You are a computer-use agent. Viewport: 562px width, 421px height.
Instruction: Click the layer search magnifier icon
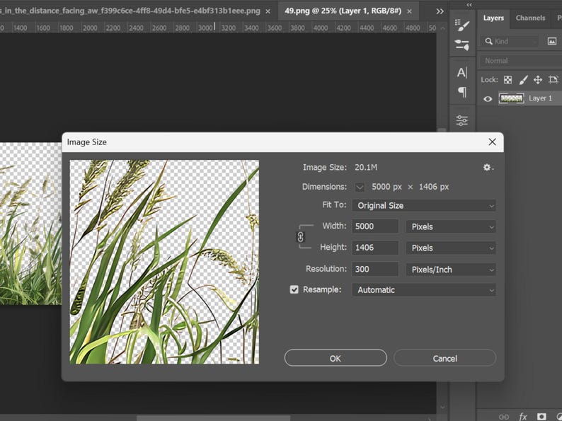[488, 41]
